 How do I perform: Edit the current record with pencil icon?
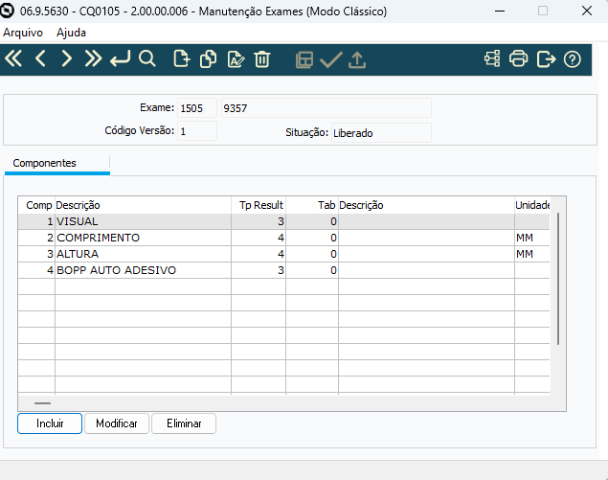tap(236, 59)
